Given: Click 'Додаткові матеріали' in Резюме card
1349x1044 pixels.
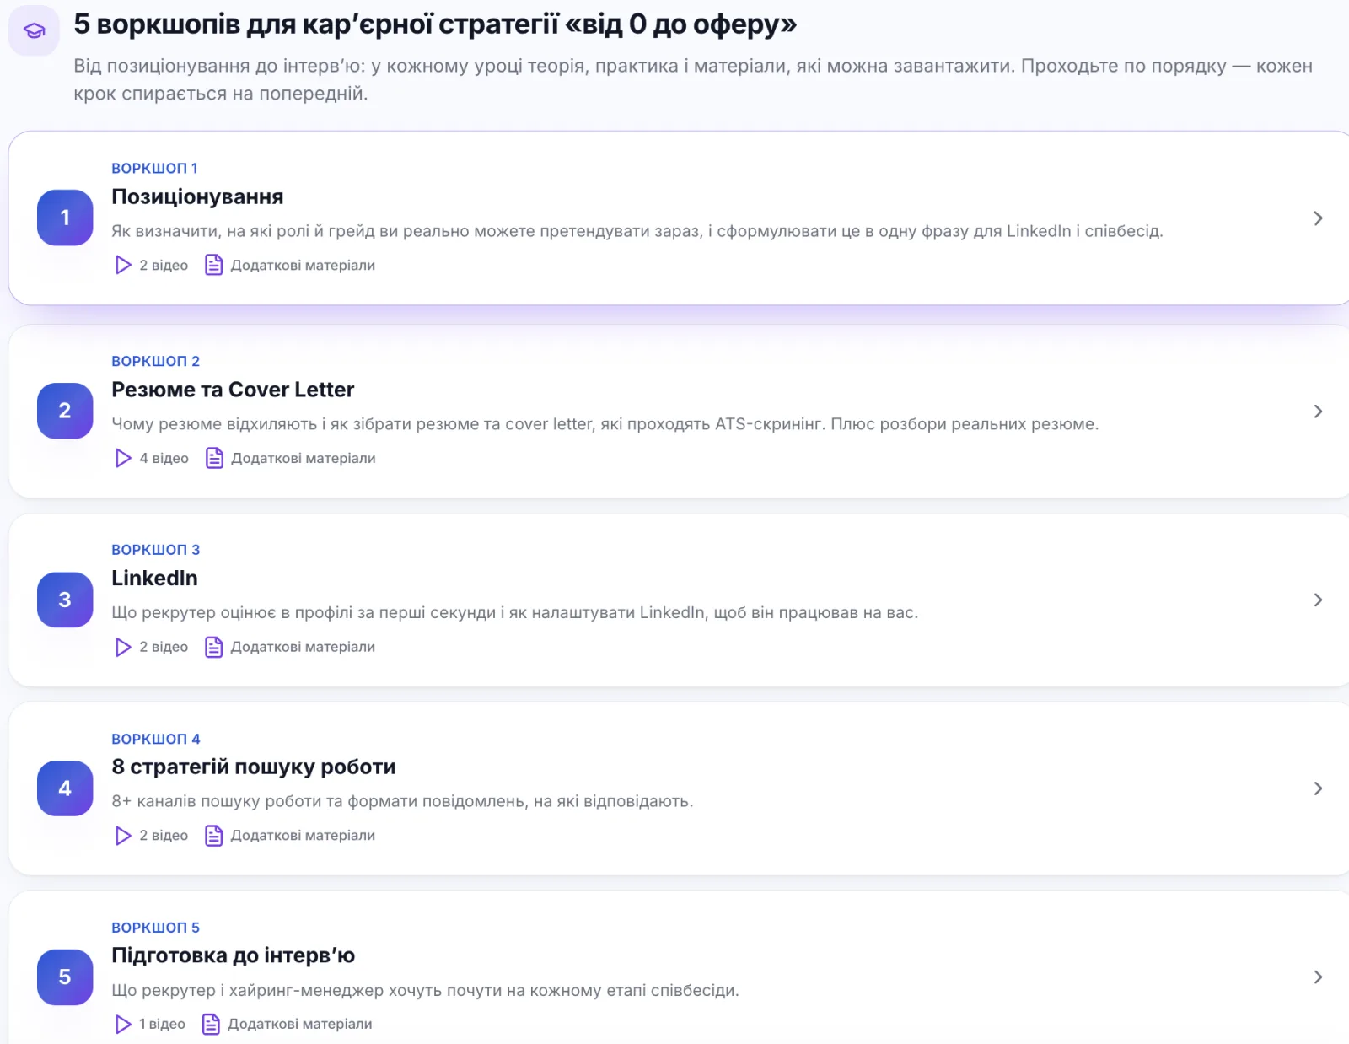Looking at the screenshot, I should click(x=304, y=458).
